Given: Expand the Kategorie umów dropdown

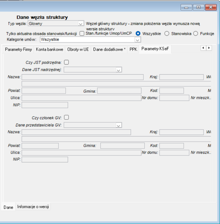Looking at the screenshot, I should point(138,40).
